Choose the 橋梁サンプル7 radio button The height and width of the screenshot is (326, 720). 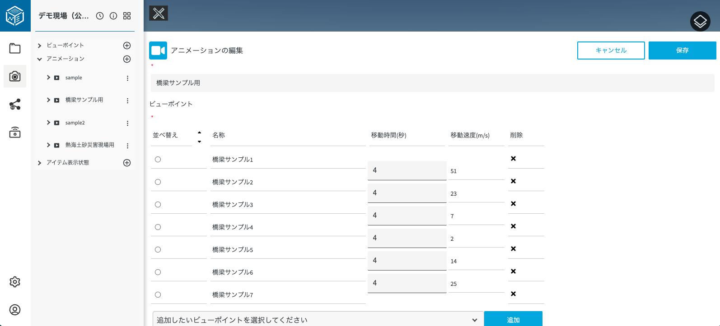point(158,294)
